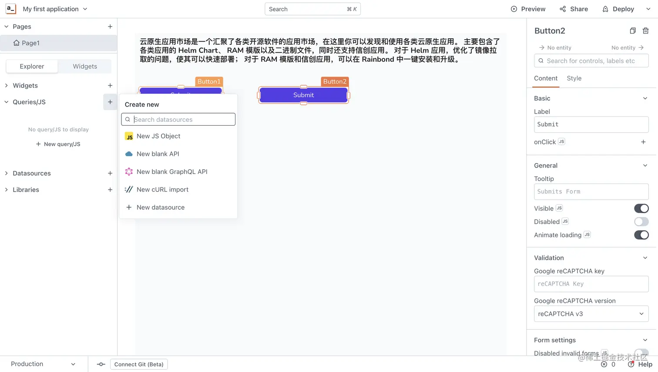Collapse the Queries/JS section
This screenshot has width=658, height=372.
tap(7, 102)
